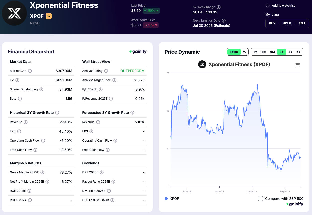Open info icon for Historical 3Y Growth Rate

tap(57, 113)
